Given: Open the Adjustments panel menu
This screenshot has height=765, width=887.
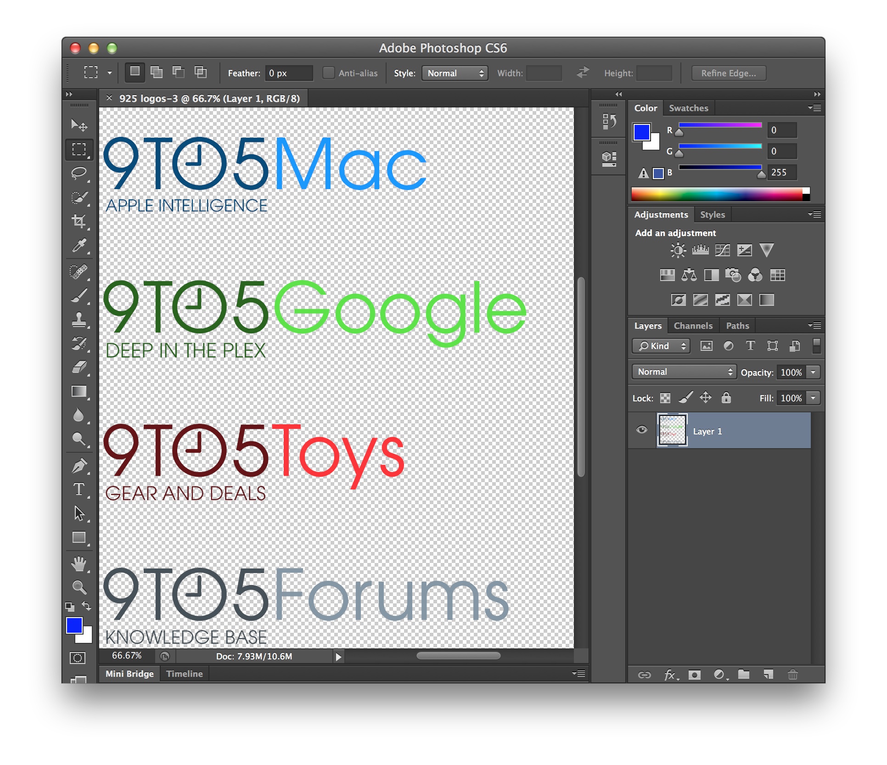Looking at the screenshot, I should pos(815,215).
